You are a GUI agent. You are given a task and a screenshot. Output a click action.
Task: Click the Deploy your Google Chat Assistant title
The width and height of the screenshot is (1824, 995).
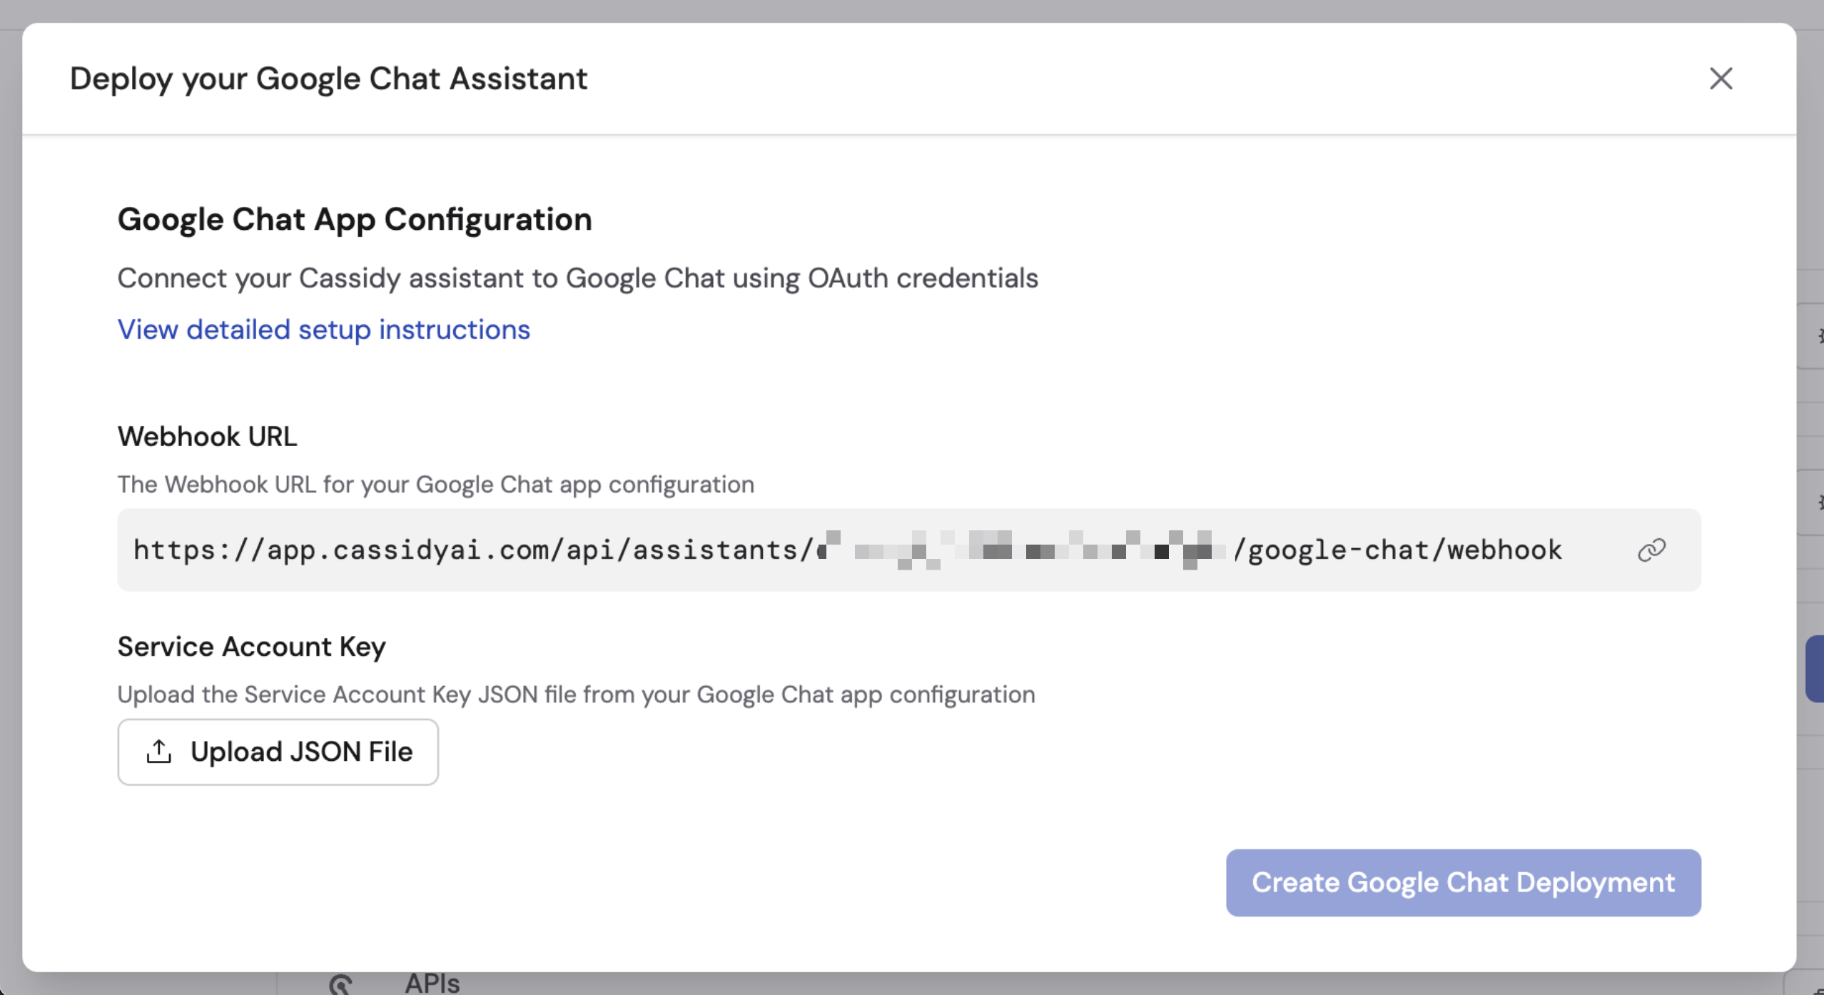point(328,79)
